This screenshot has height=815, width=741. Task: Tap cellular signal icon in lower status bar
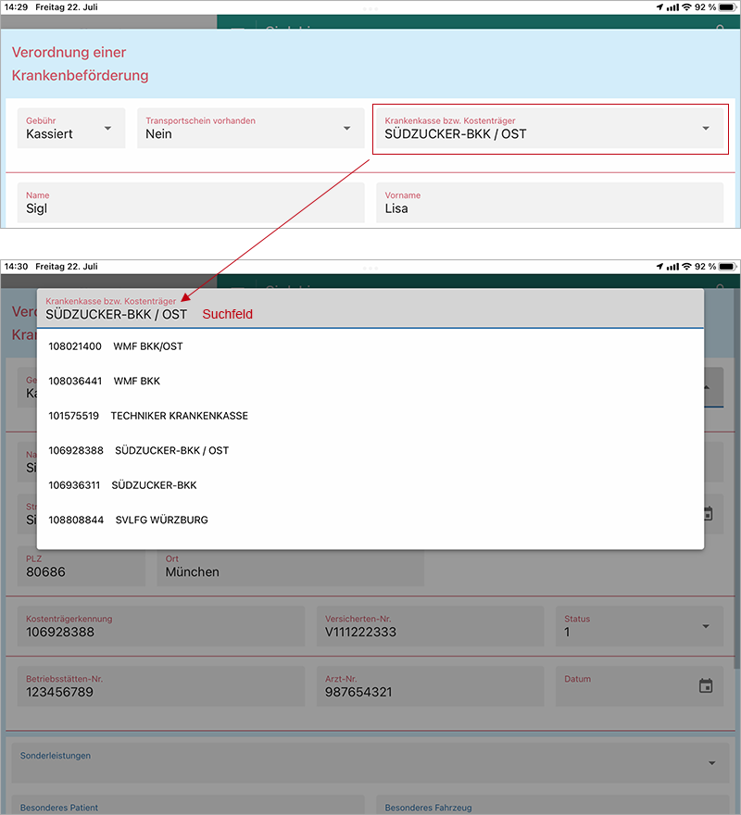[x=672, y=267]
